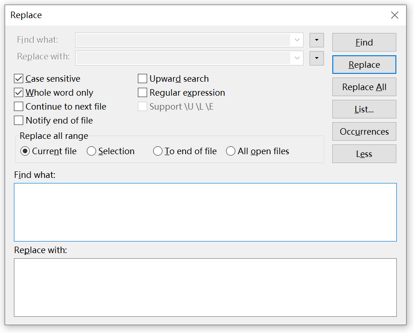
Task: Select the To end of file option
Action: 158,151
